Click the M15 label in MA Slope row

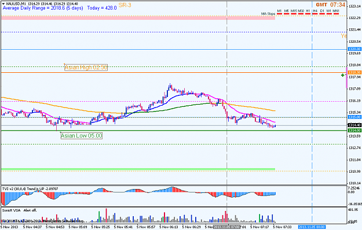294,11
